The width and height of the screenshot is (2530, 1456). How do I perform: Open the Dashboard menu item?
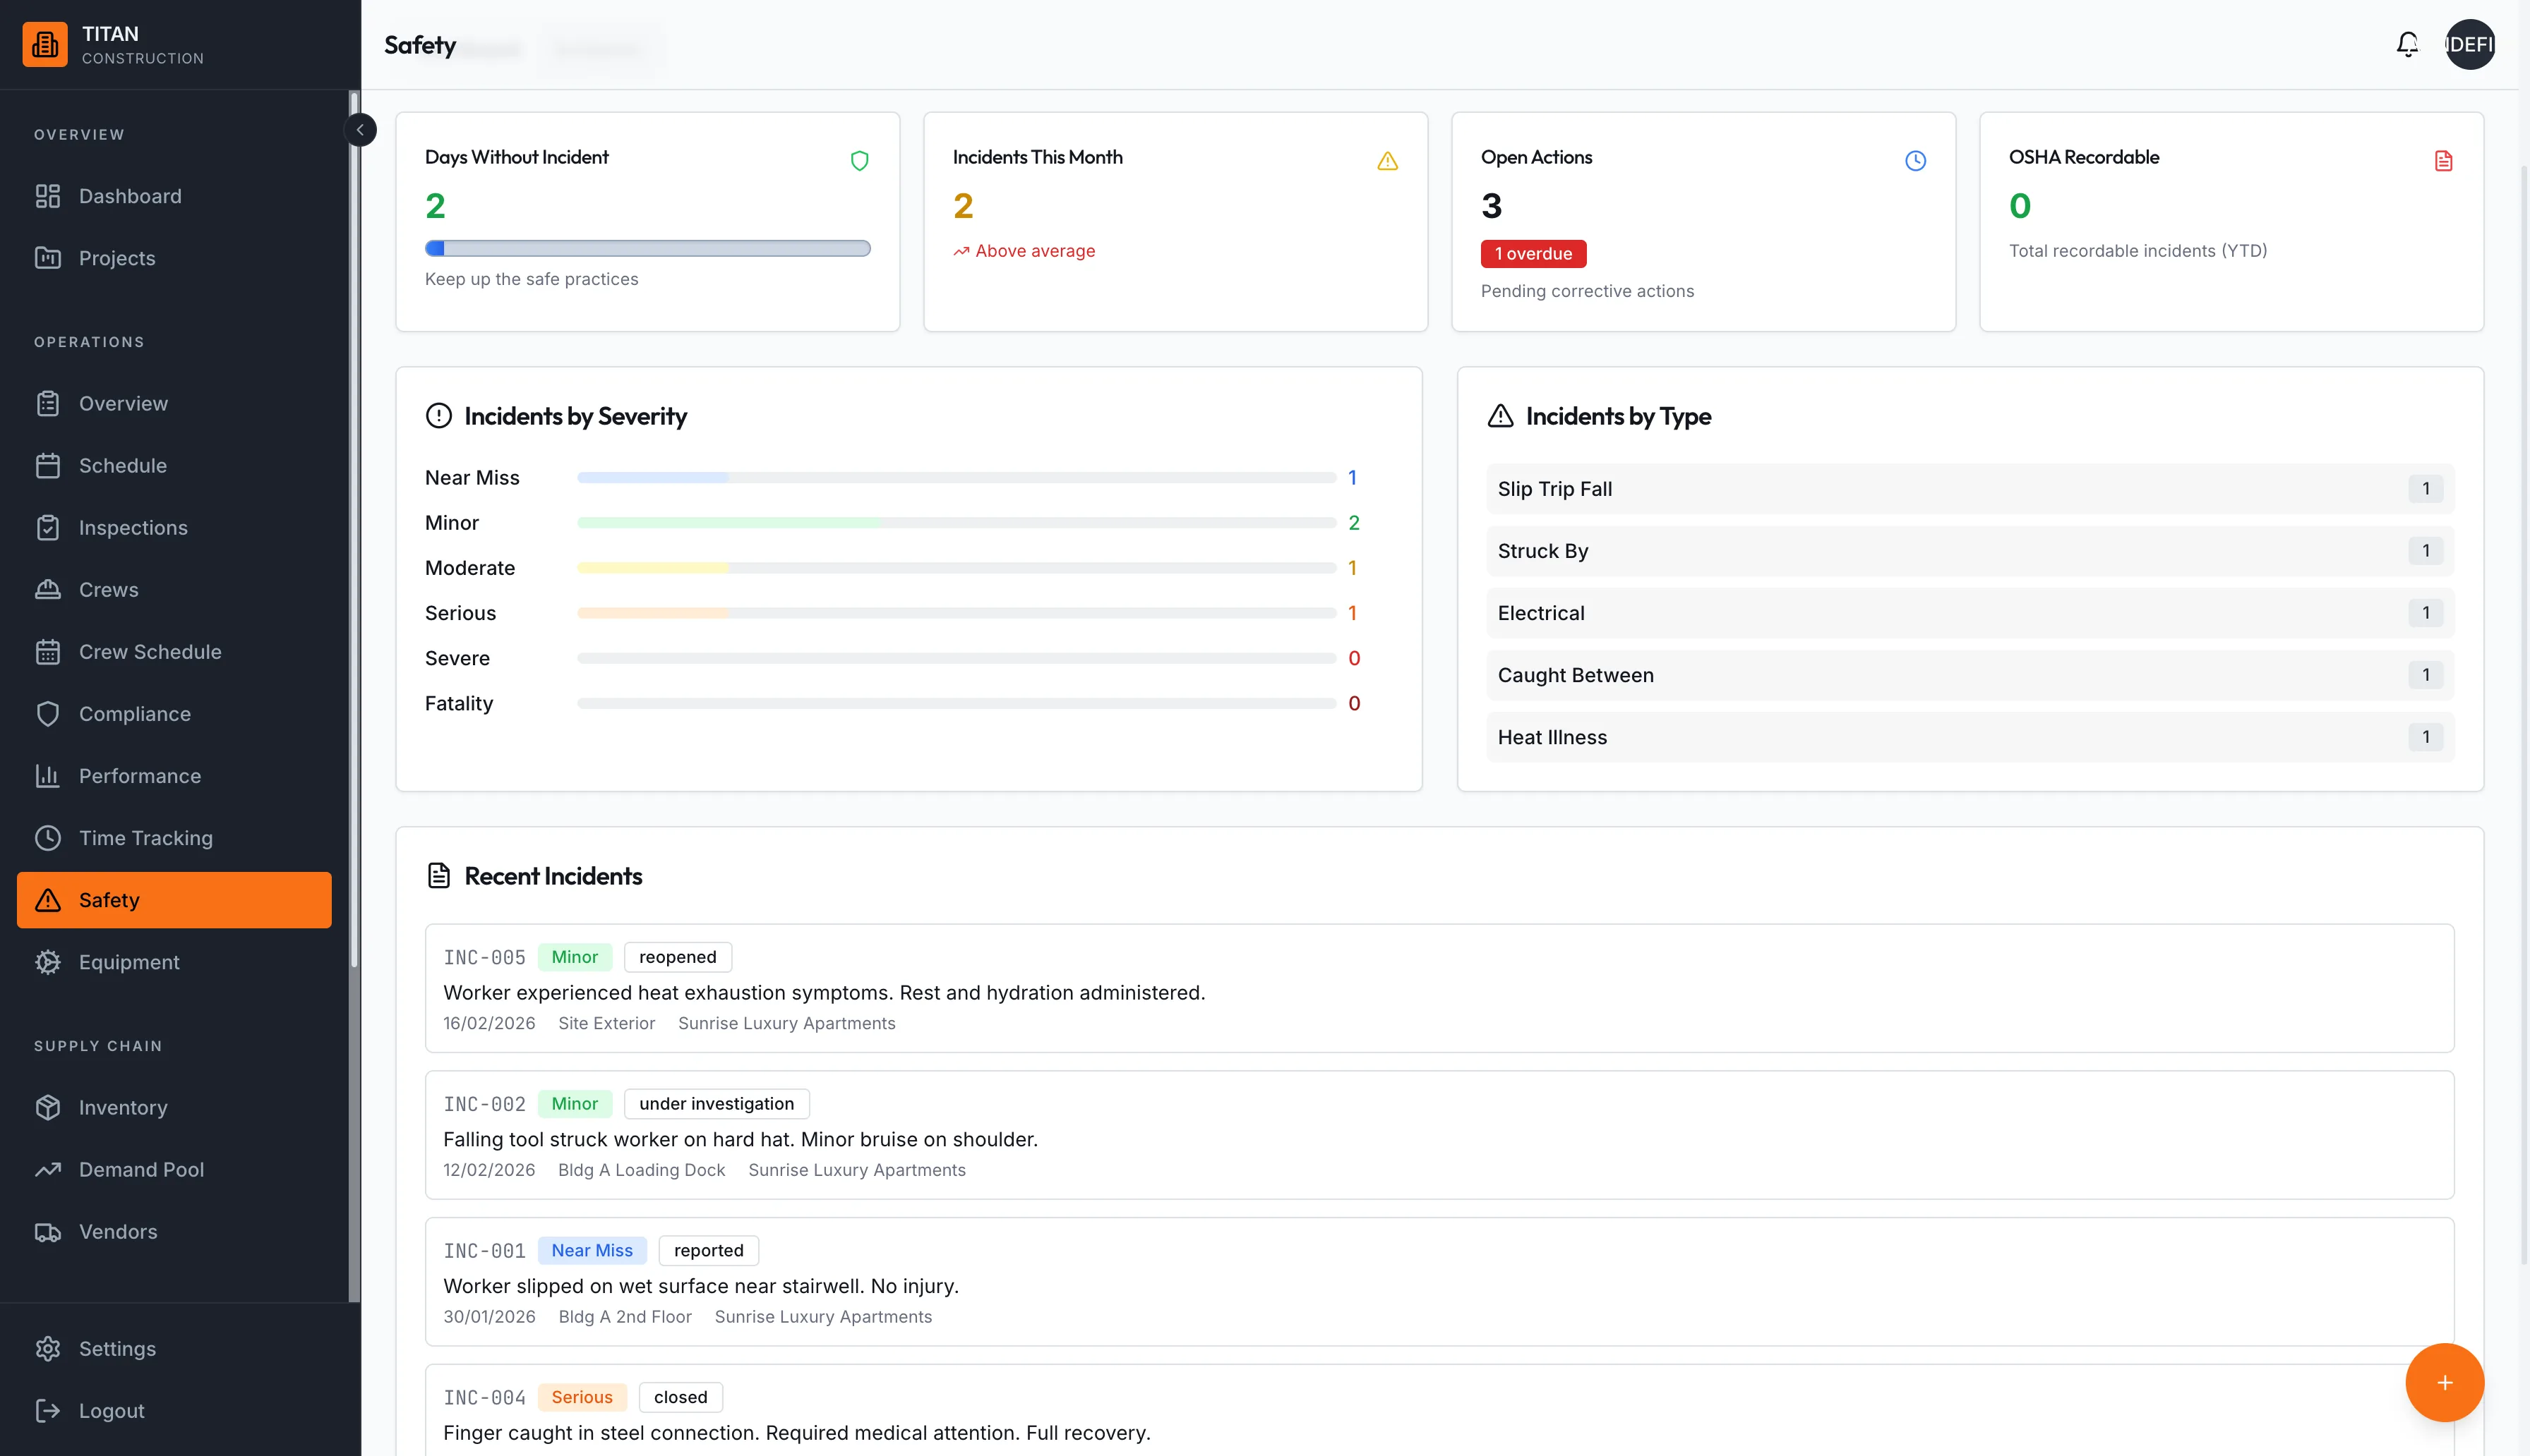(174, 196)
